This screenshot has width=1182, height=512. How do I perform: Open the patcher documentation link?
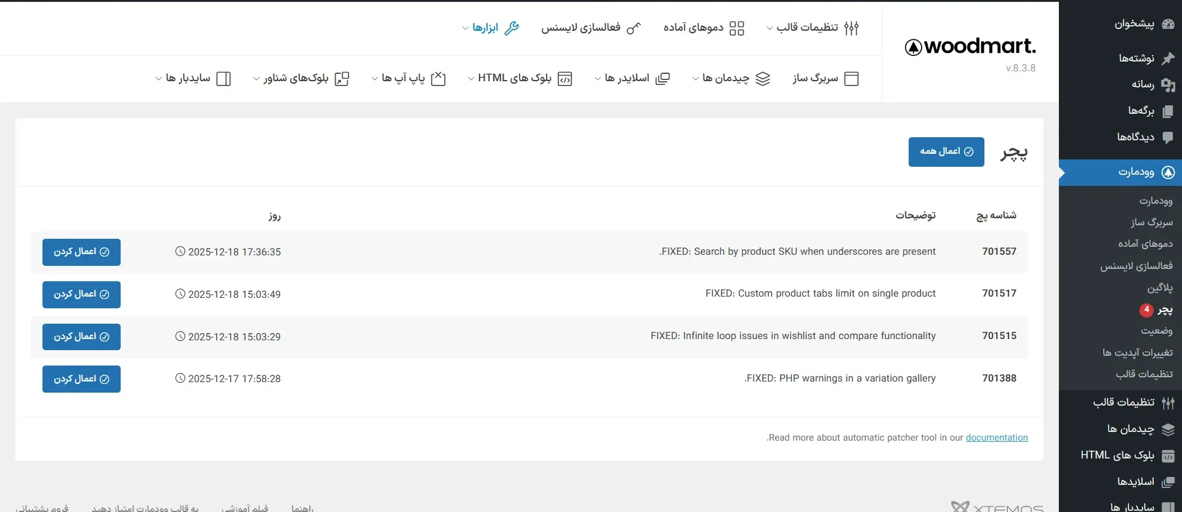997,438
